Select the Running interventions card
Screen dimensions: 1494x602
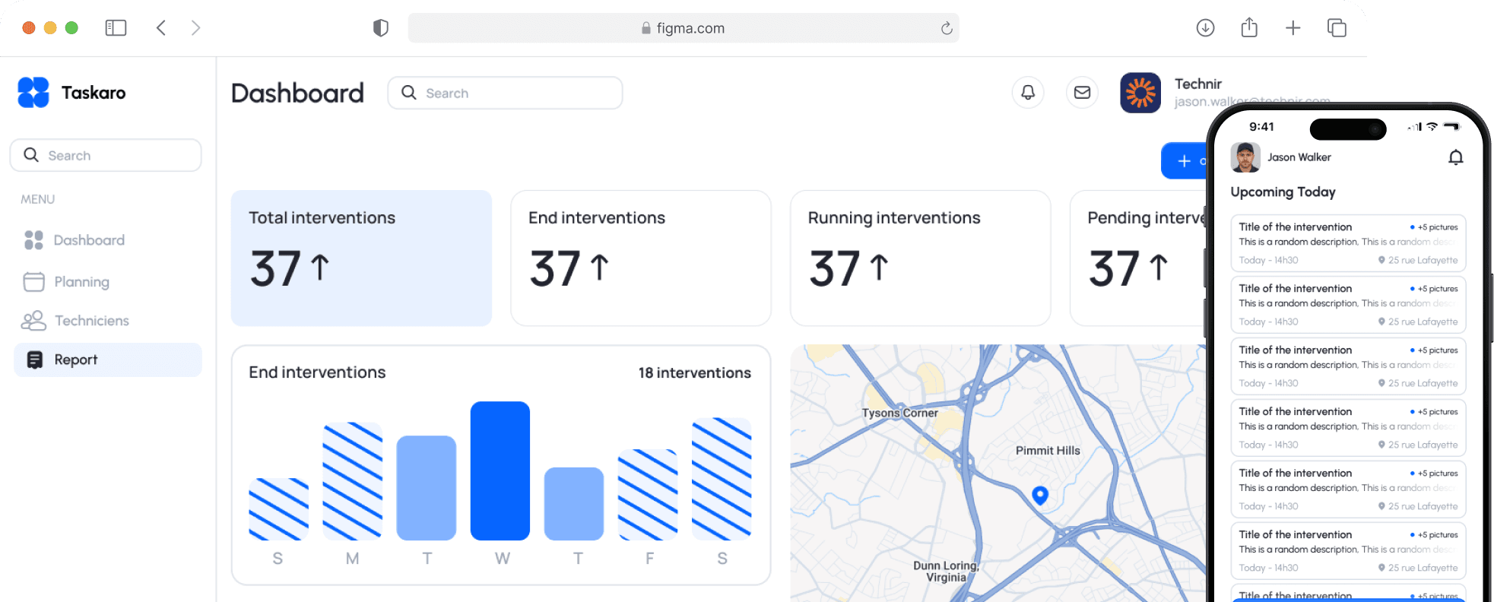point(921,258)
